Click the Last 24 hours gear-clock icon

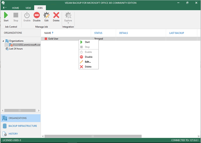pyautogui.click(x=7, y=49)
